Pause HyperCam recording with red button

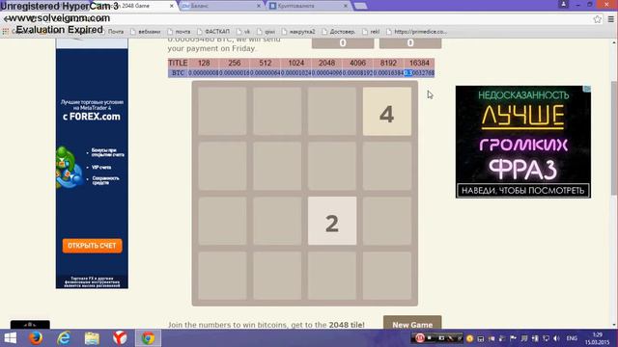click(x=420, y=337)
